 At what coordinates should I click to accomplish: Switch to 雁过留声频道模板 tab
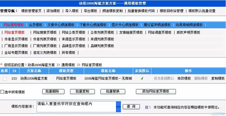157,25
